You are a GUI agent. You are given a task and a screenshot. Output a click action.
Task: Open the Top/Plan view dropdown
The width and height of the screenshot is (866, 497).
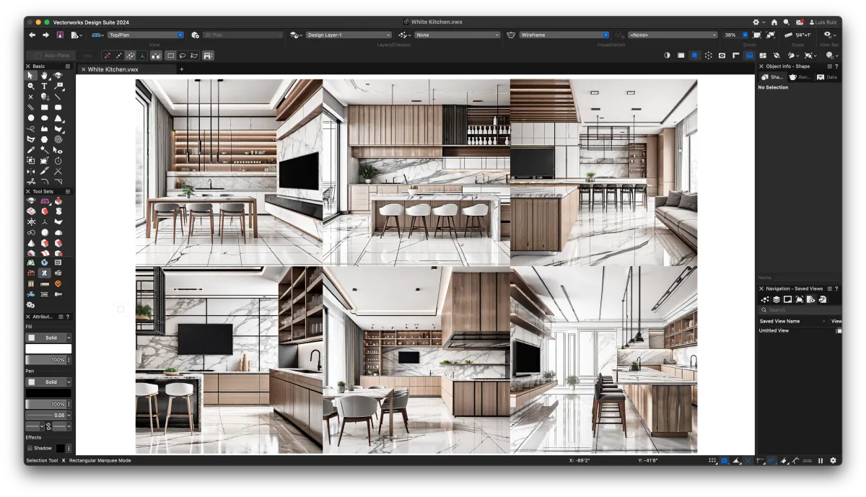tap(146, 35)
